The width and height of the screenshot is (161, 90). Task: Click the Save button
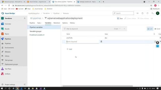120,18
